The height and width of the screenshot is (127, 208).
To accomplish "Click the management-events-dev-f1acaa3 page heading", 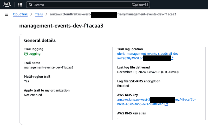I will [61, 26].
